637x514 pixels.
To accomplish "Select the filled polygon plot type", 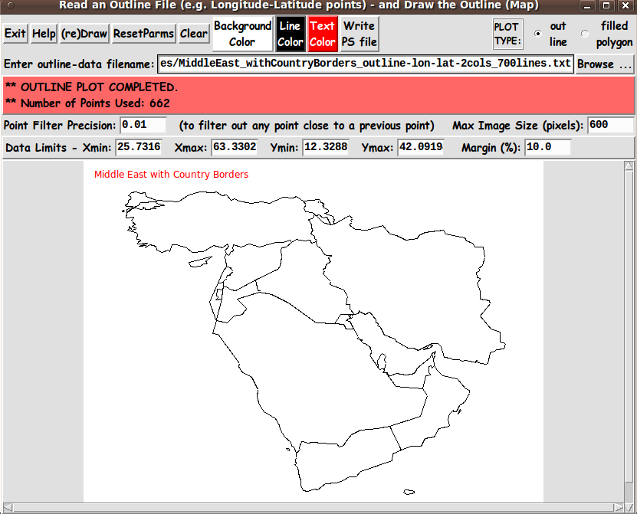I will [x=585, y=34].
